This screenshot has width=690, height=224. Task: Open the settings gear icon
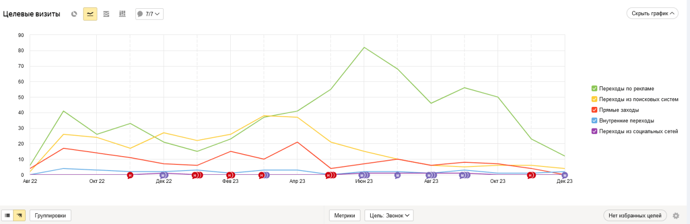click(x=676, y=216)
